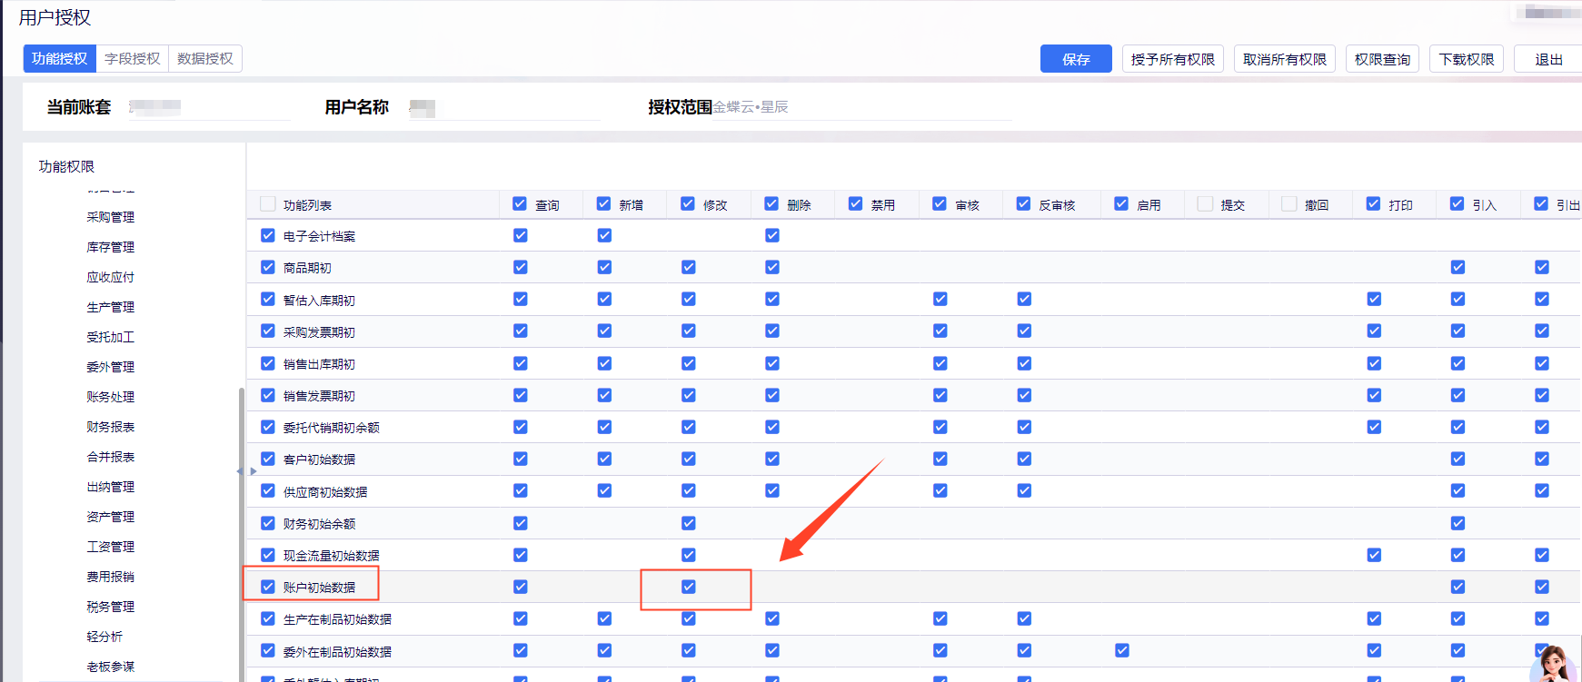Toggle the row checkbox beside 财务初始余额

268,523
